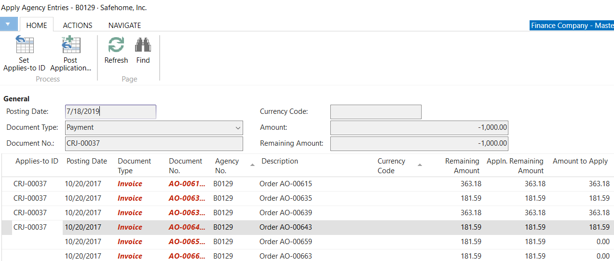
Task: Click the Document No. field CRJ-00037
Action: click(x=153, y=143)
